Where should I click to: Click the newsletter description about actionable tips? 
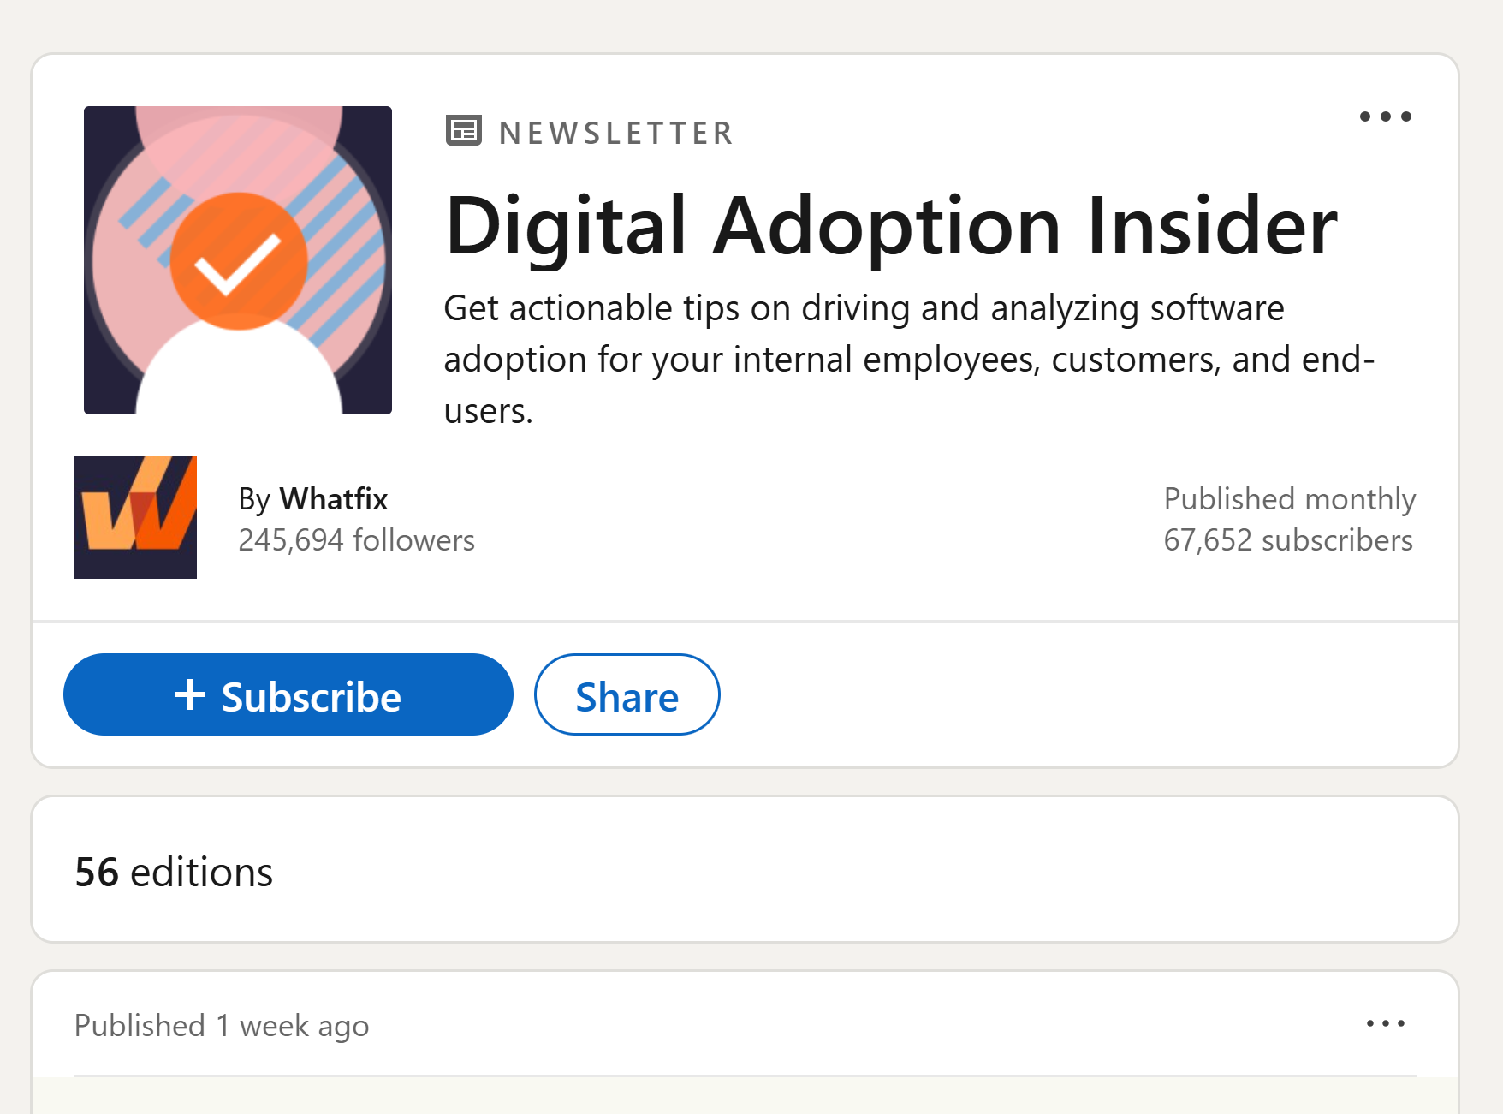(909, 360)
